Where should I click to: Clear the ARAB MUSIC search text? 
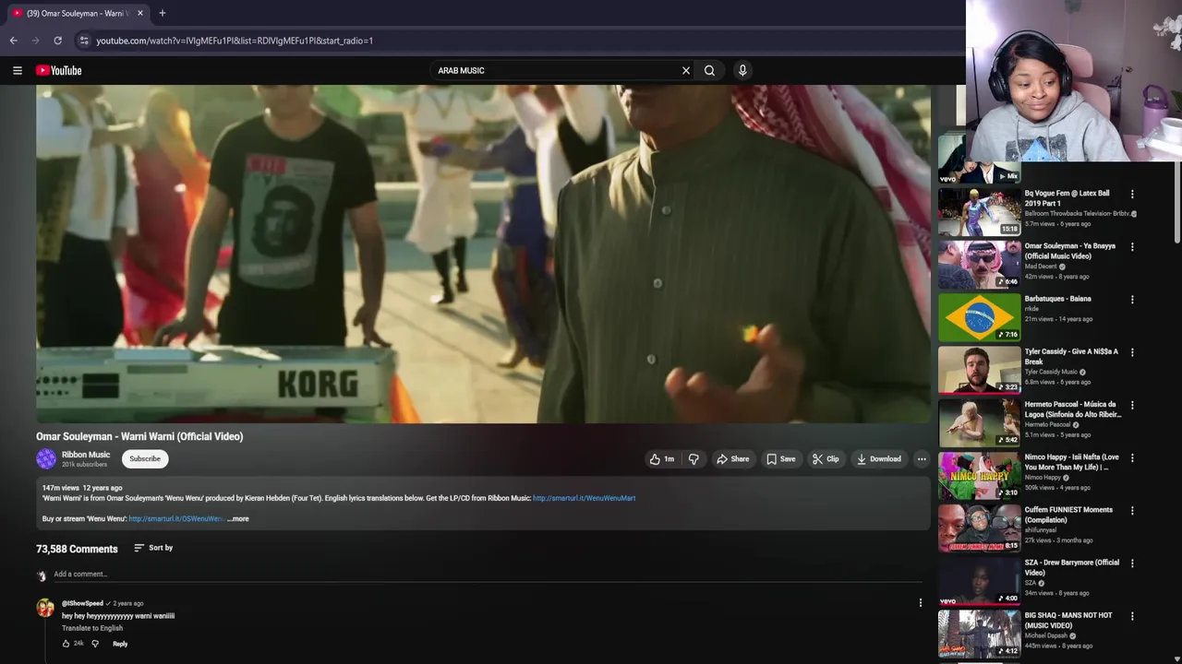click(x=686, y=70)
